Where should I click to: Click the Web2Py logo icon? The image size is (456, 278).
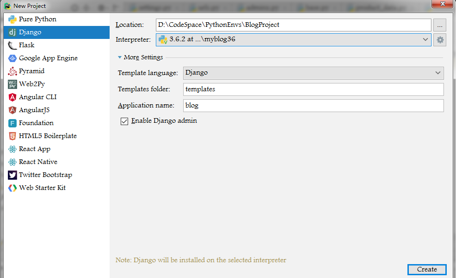pos(12,84)
